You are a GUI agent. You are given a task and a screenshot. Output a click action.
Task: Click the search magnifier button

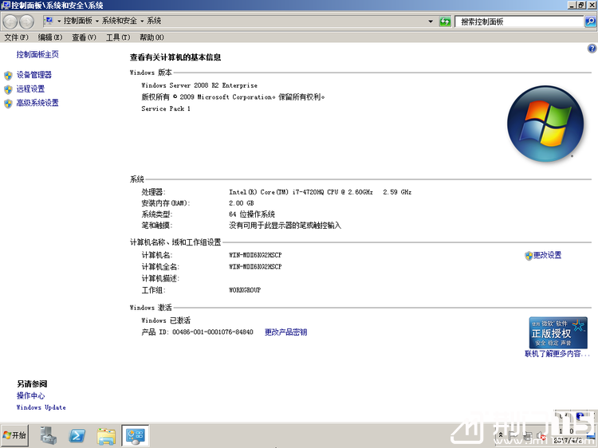tap(590, 22)
